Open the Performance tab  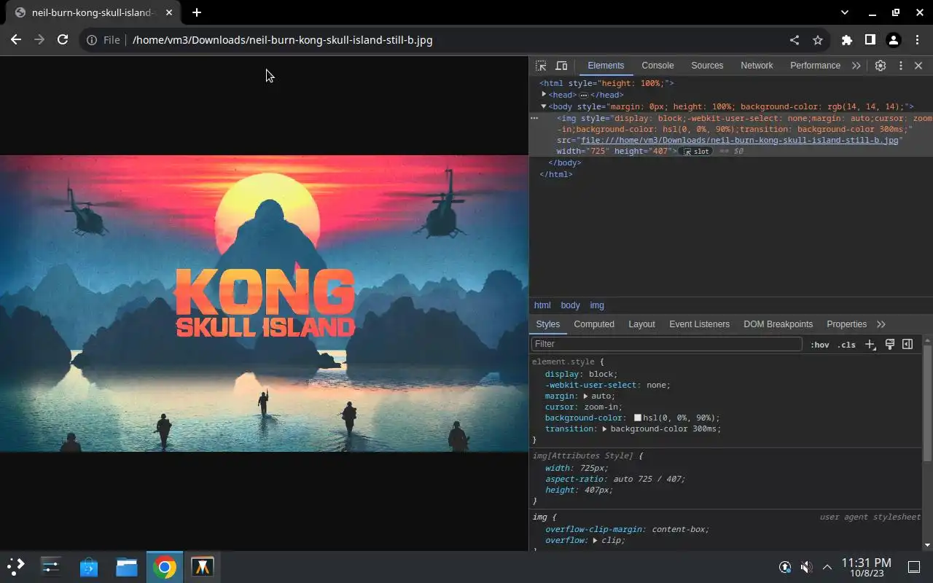pos(815,66)
